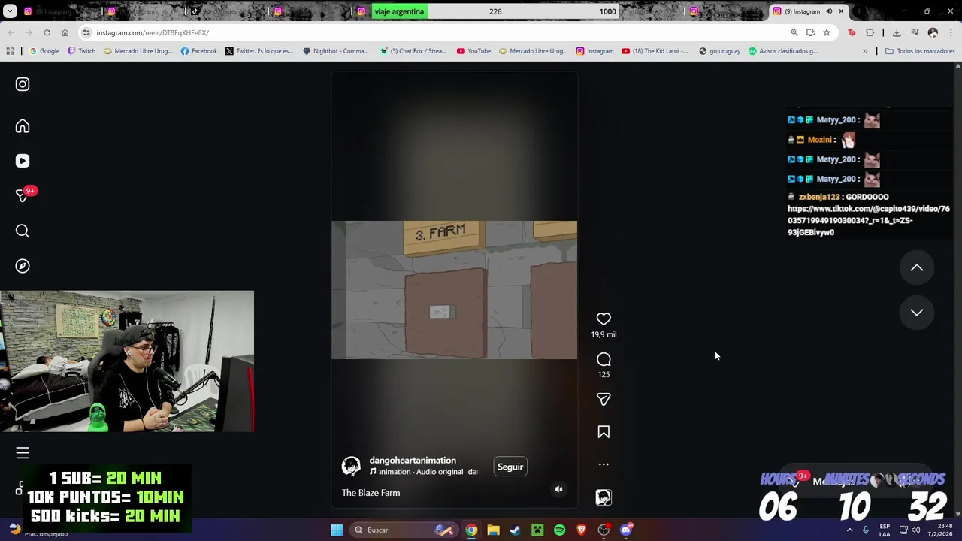The width and height of the screenshot is (962, 541).
Task: Open the Chrome three-dot menu
Action: point(951,32)
